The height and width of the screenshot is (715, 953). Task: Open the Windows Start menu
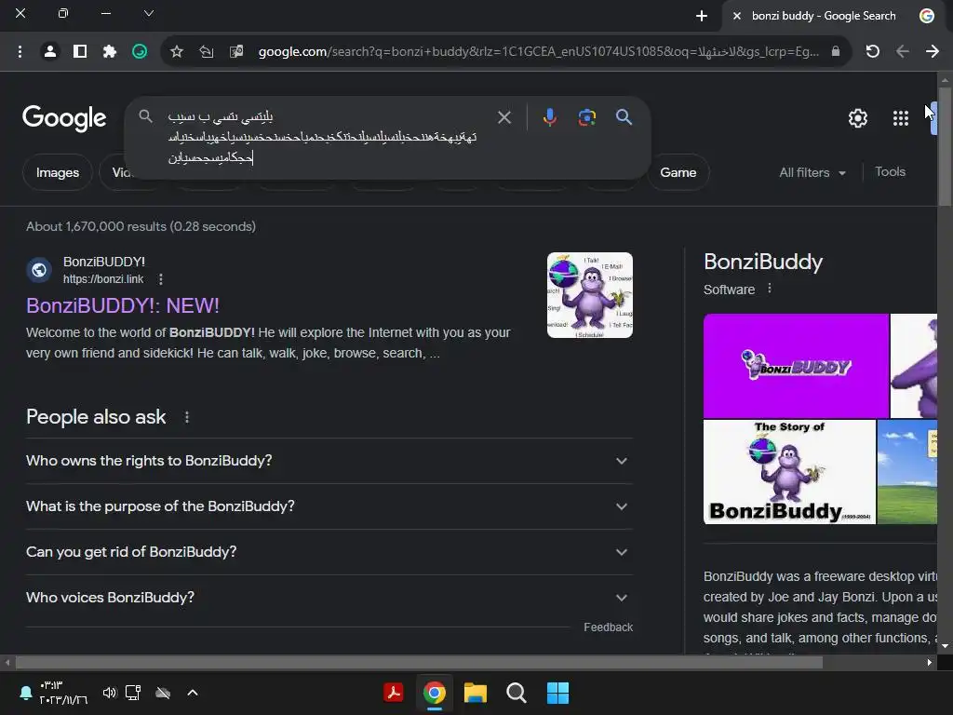click(557, 693)
